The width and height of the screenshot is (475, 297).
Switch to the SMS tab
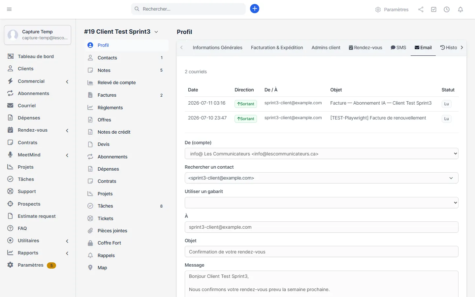[x=398, y=48]
